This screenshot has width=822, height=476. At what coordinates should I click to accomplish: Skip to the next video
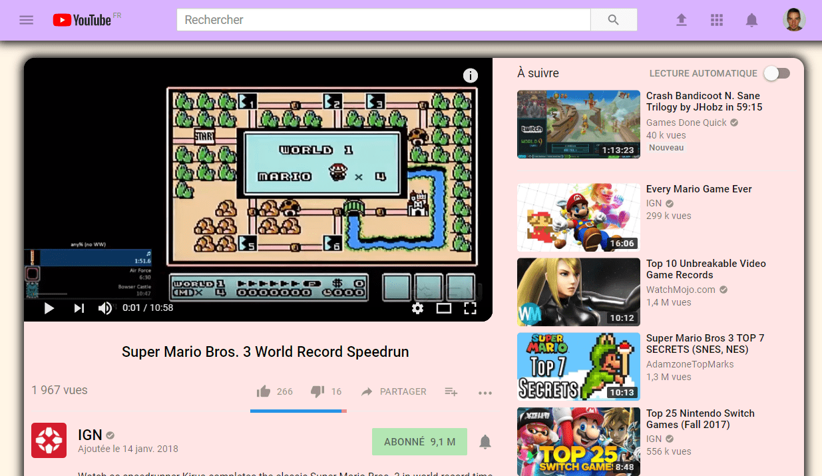coord(79,308)
